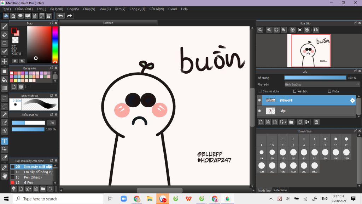The width and height of the screenshot is (362, 204).
Task: Hide the Lớp1 layer visibility dot
Action: (259, 111)
